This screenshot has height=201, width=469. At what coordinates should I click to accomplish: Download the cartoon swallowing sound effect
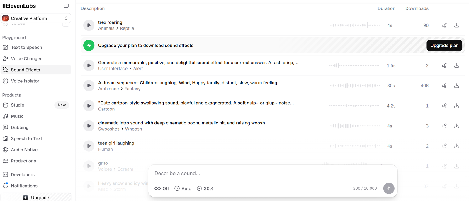click(456, 106)
